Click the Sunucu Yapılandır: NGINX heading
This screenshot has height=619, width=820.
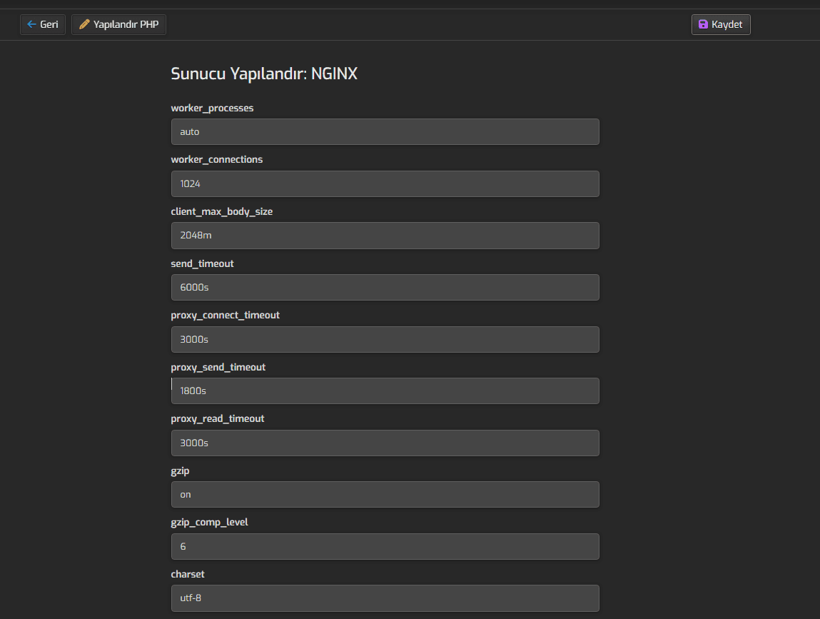pyautogui.click(x=264, y=74)
